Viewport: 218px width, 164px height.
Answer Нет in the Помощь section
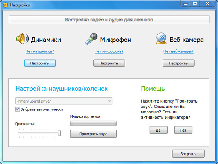[x=183, y=130]
